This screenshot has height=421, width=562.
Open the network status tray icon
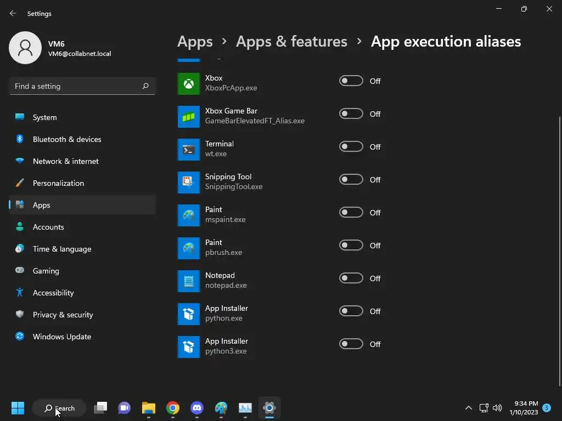(484, 408)
